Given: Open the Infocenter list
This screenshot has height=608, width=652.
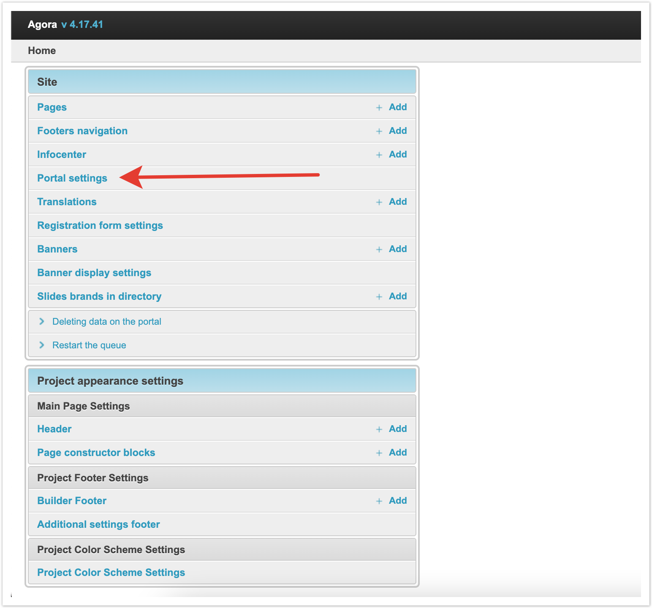Looking at the screenshot, I should [62, 155].
